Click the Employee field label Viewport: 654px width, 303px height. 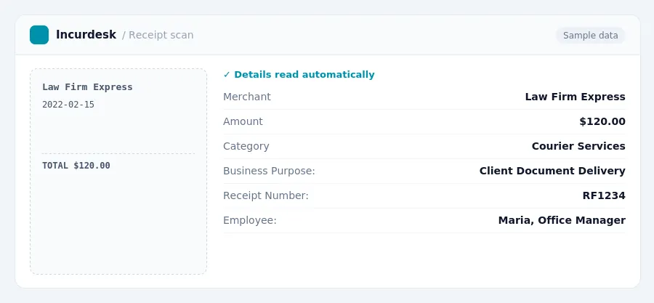(250, 220)
